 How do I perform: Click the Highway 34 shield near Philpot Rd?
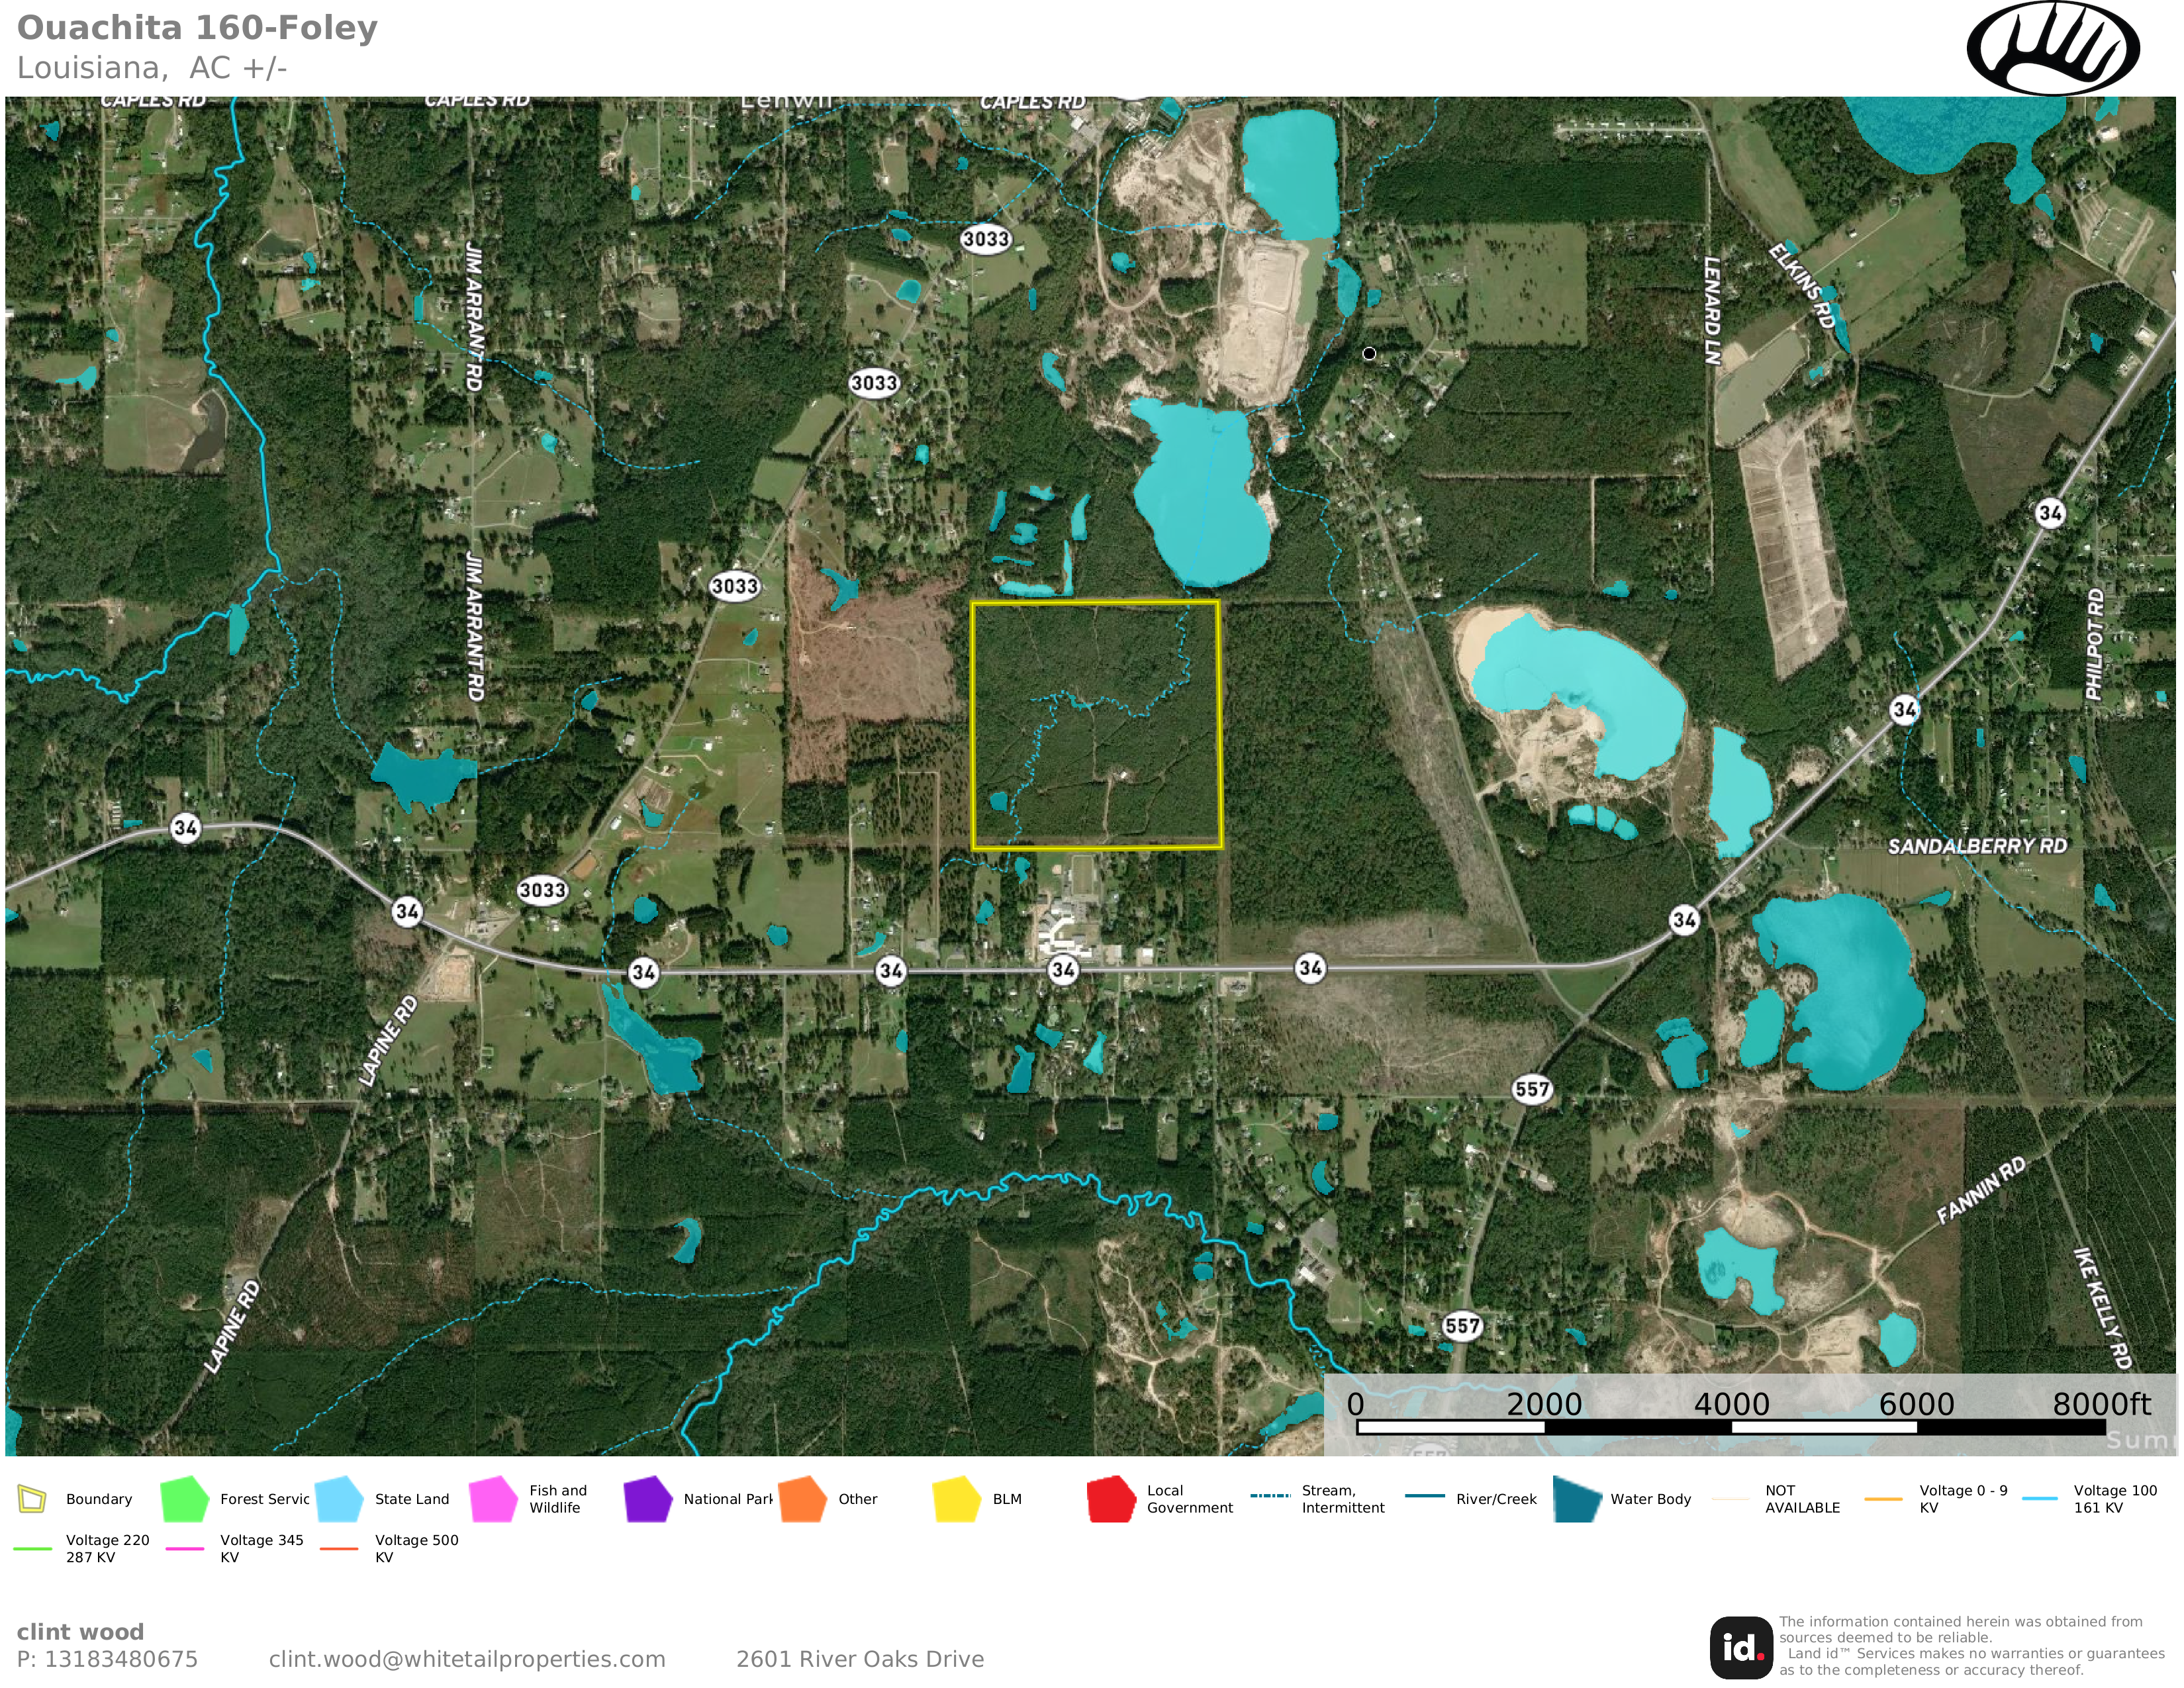point(2049,513)
